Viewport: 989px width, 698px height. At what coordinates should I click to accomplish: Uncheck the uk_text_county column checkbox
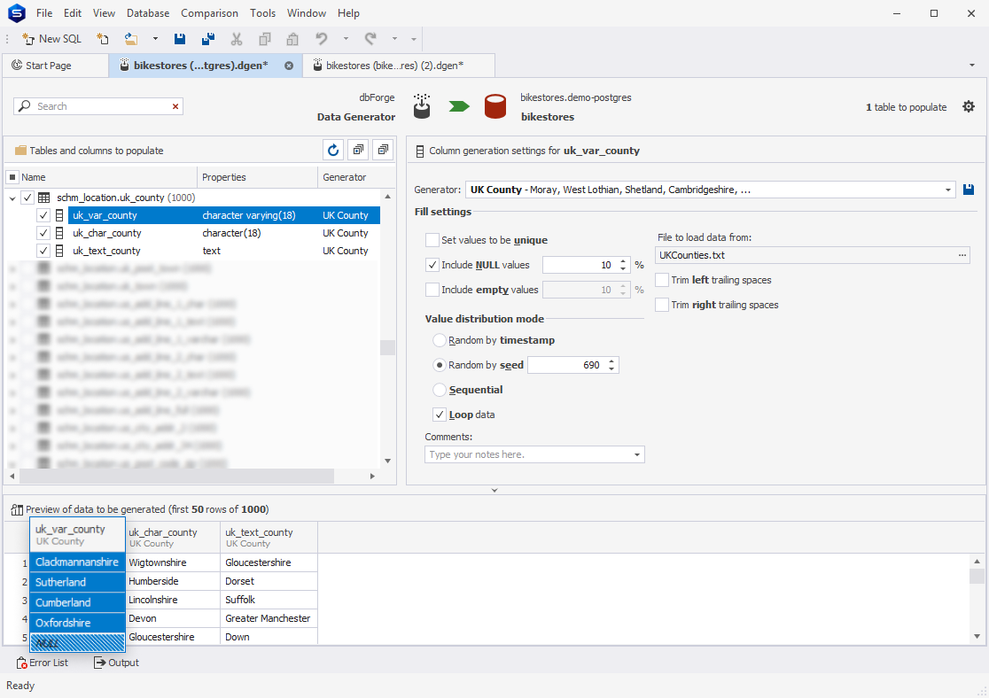(x=43, y=251)
